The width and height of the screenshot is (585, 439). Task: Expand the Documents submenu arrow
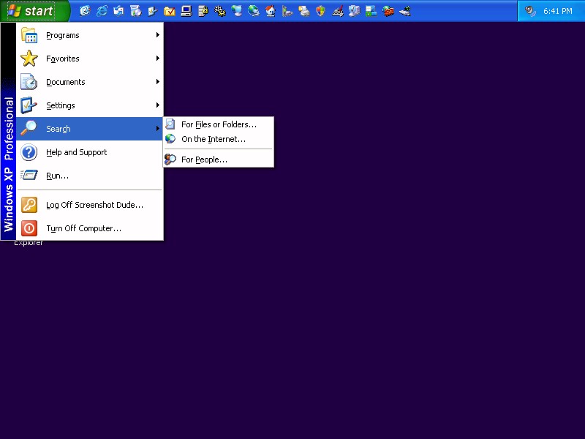[x=158, y=81]
